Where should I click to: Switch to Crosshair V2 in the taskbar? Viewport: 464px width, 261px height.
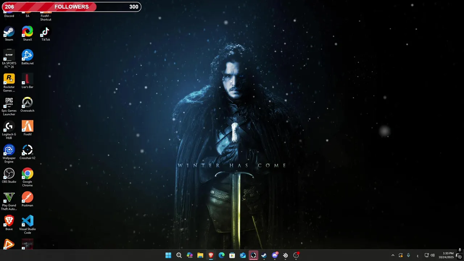[x=253, y=255]
